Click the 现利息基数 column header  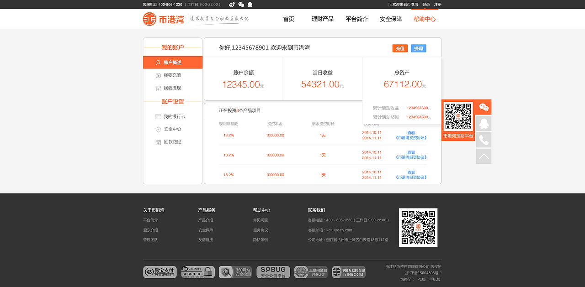pos(229,124)
